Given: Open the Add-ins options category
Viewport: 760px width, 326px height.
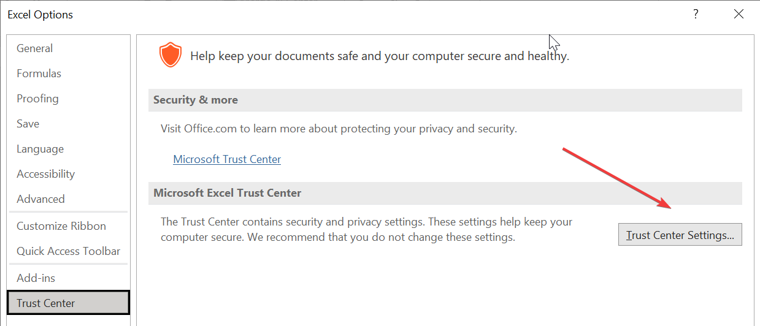Looking at the screenshot, I should (36, 278).
